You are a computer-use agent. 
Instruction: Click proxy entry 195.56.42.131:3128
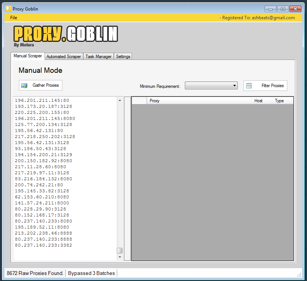point(42,143)
